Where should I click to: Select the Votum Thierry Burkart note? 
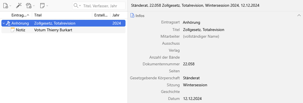(x=63, y=30)
